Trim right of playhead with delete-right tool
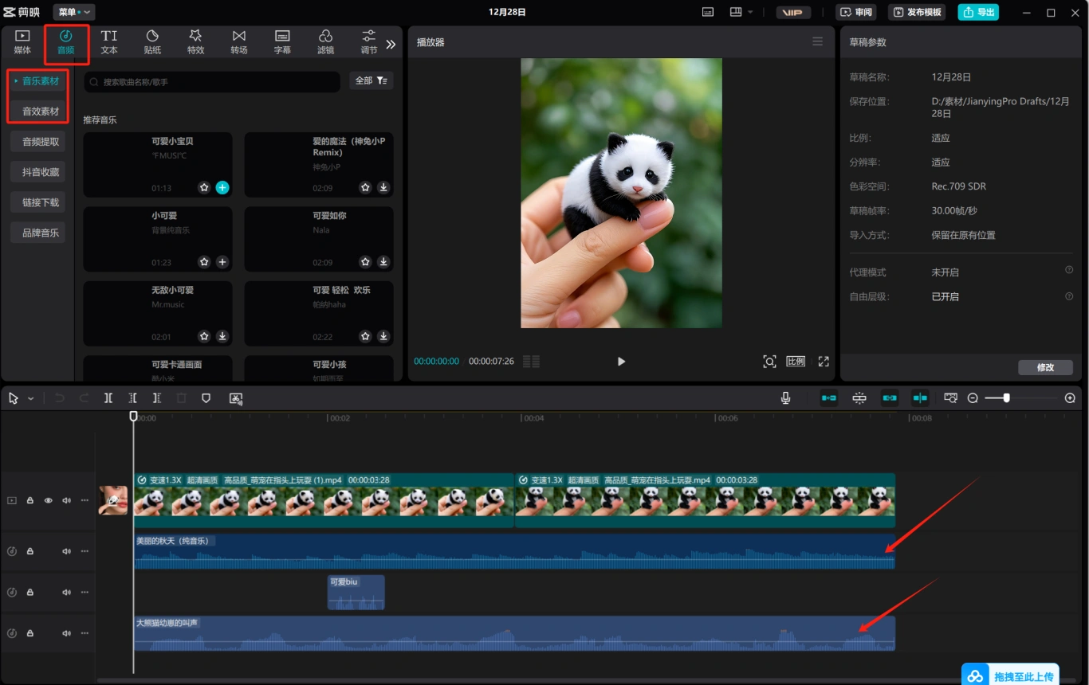1089x685 pixels. pyautogui.click(x=157, y=397)
